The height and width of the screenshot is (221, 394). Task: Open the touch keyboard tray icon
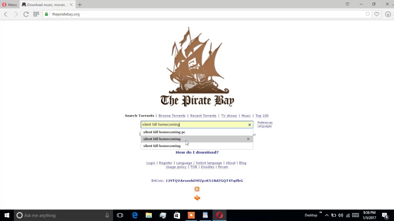[x=355, y=215]
